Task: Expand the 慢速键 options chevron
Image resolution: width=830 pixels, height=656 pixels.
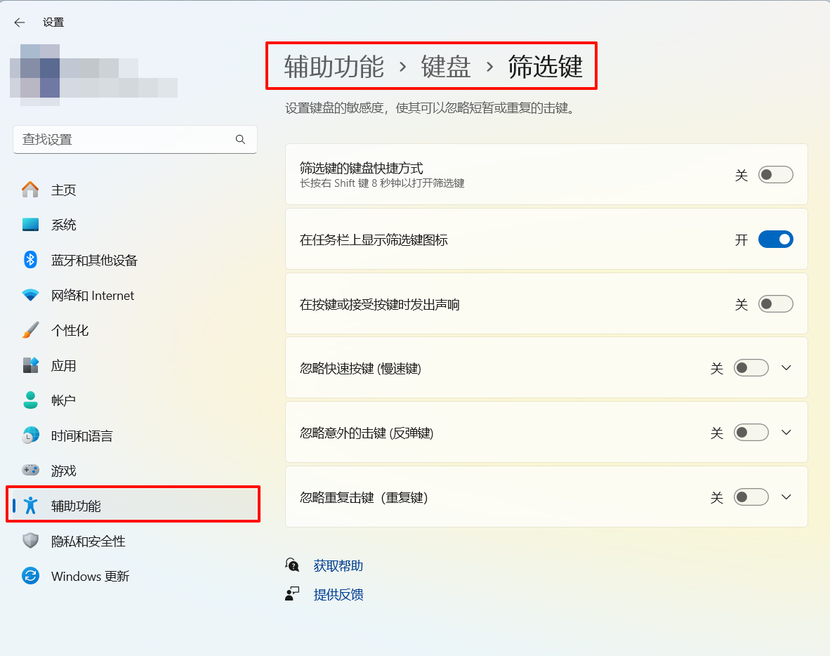Action: click(x=786, y=368)
